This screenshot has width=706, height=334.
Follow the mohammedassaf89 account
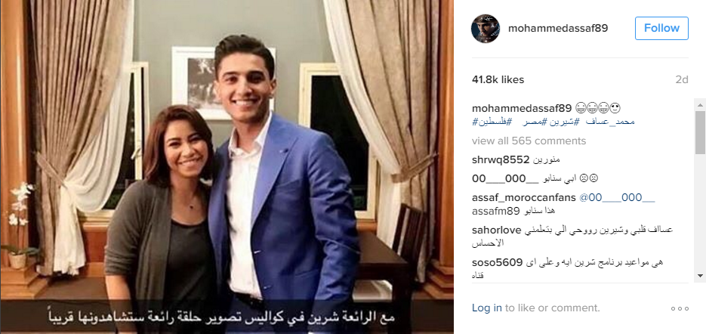pyautogui.click(x=661, y=28)
